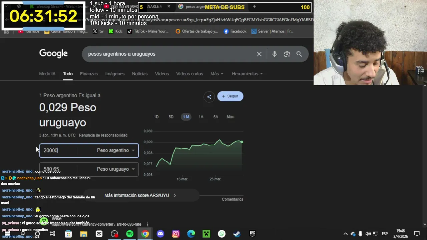Open the TikTok bookmark
Screen dimensions: 427x240
pos(148,31)
